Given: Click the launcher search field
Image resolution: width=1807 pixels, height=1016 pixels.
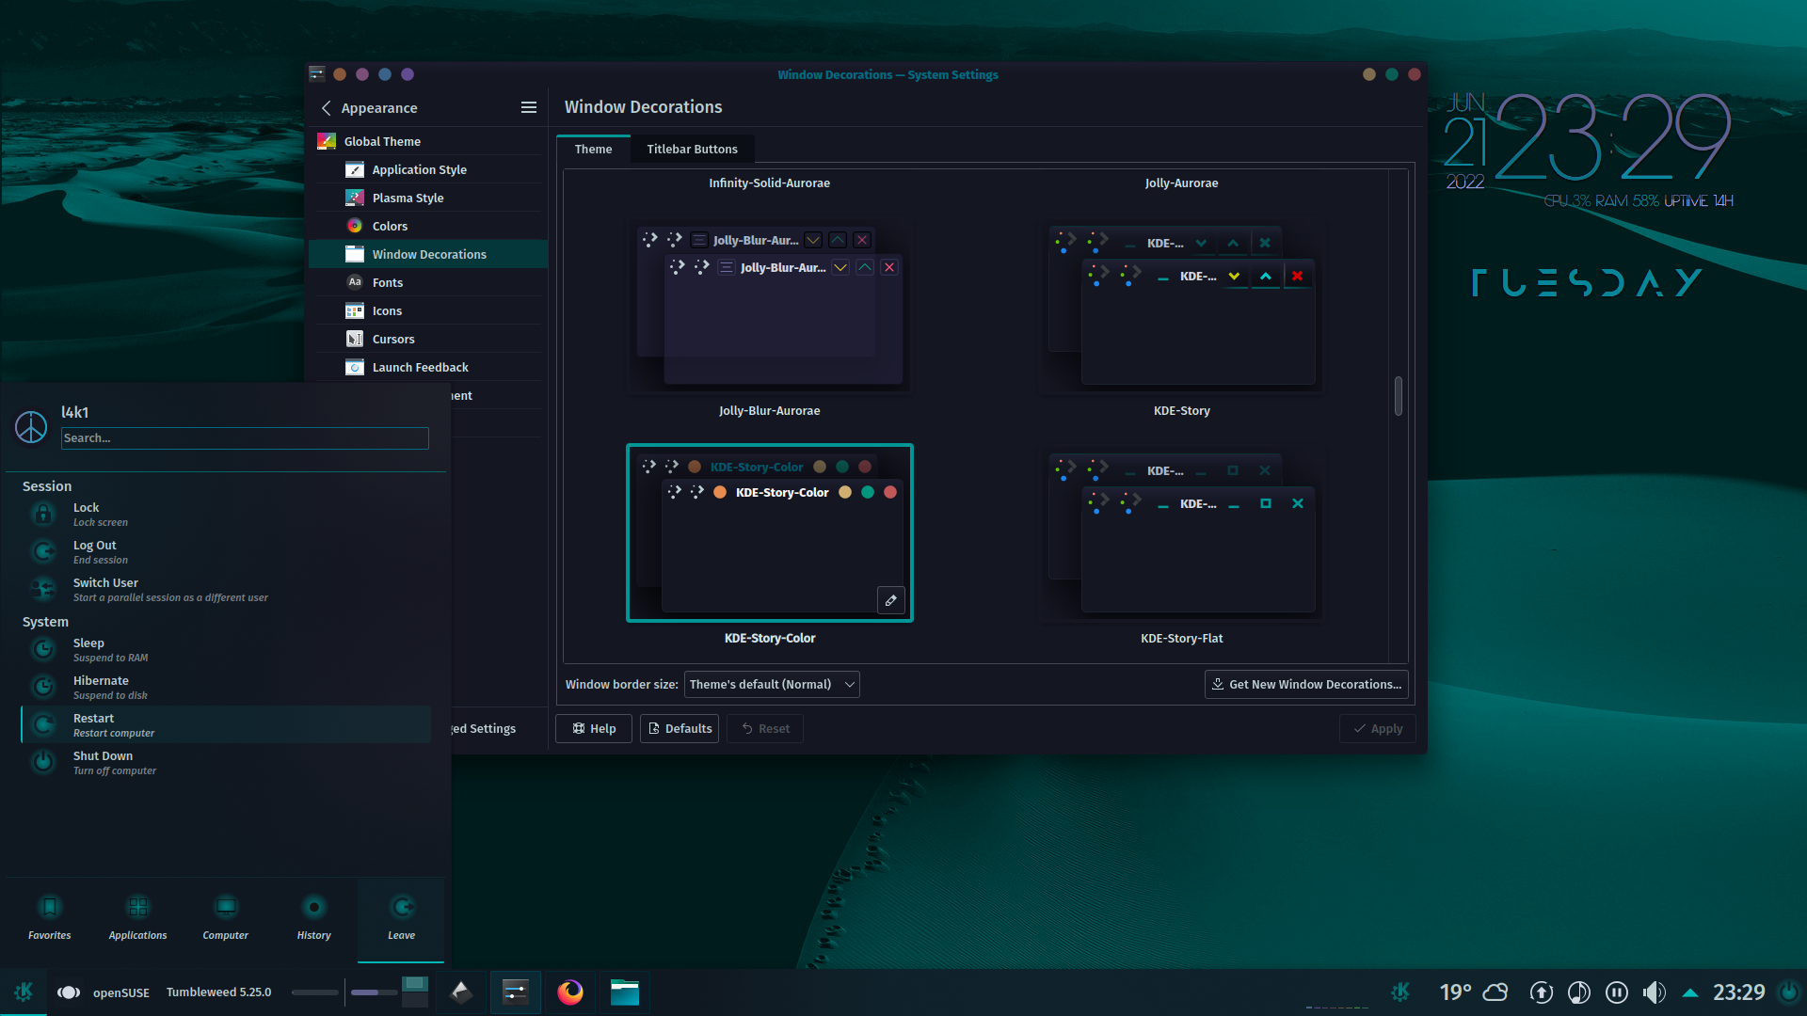Looking at the screenshot, I should (245, 437).
